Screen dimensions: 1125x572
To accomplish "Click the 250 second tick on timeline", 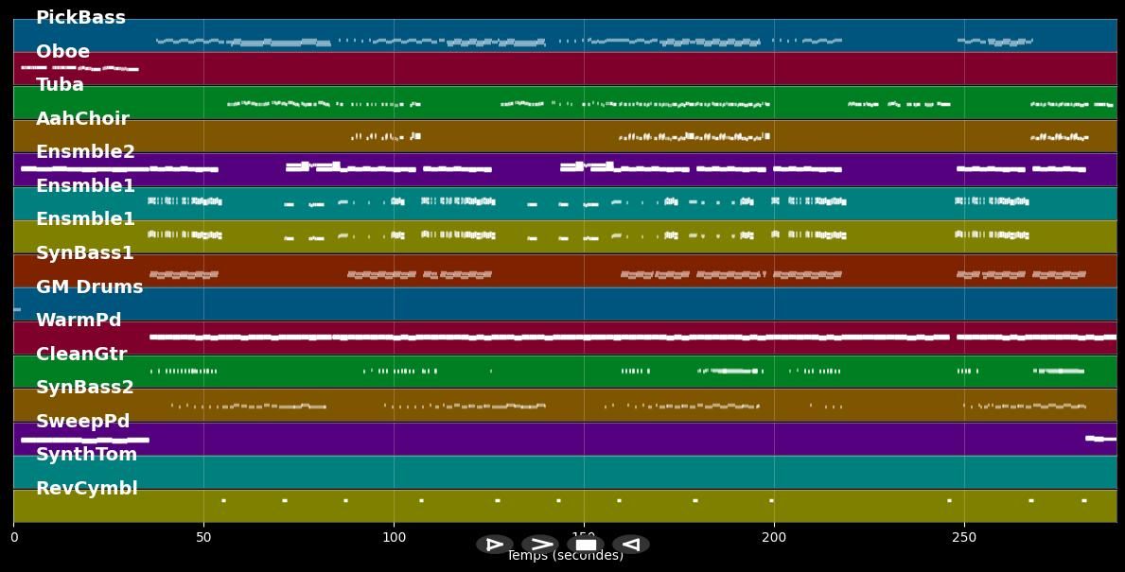I will (x=964, y=537).
